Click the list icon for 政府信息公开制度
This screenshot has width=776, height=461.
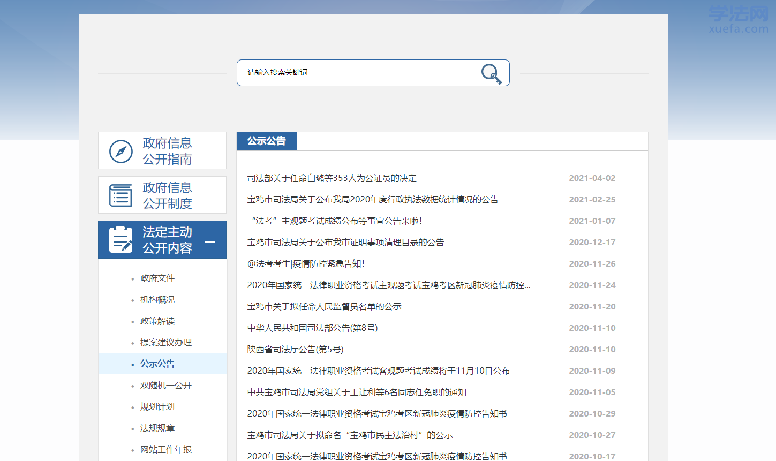pyautogui.click(x=120, y=195)
